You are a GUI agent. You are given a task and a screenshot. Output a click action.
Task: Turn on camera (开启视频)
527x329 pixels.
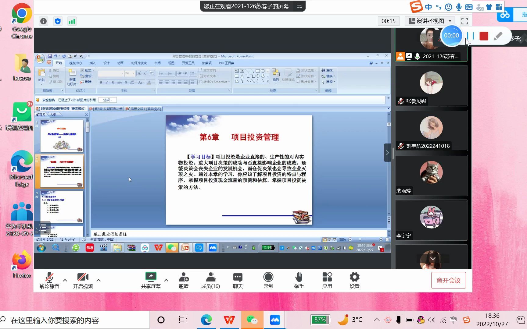tap(83, 280)
